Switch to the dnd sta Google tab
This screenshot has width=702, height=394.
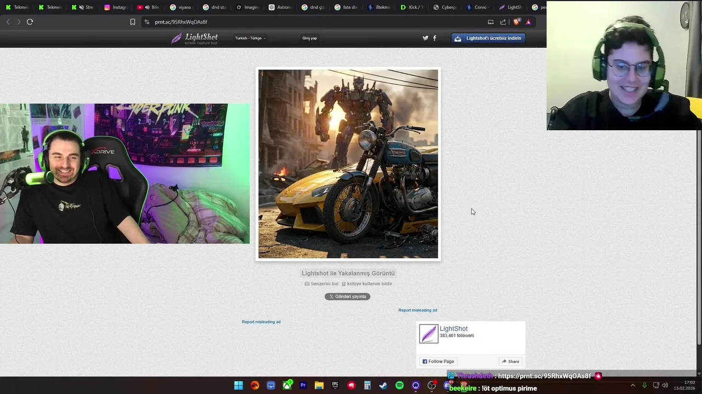[x=214, y=7]
